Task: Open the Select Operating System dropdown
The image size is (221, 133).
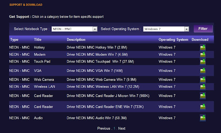Action: pos(166,29)
